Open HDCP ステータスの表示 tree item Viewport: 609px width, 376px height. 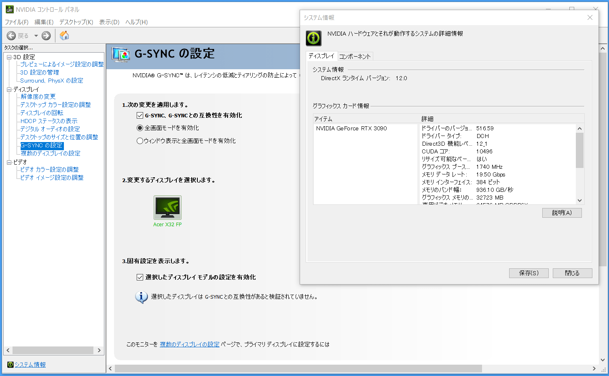[49, 121]
